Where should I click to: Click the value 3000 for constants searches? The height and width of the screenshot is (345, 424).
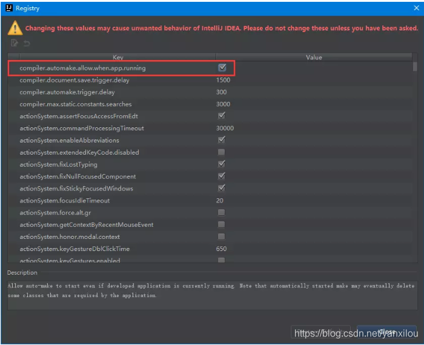pos(223,104)
